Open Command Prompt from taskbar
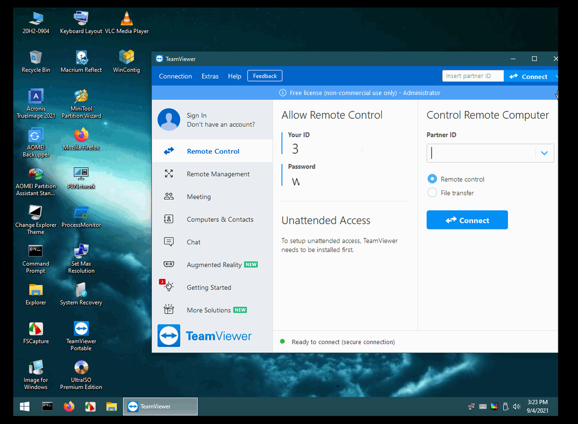578x424 pixels. pos(47,407)
